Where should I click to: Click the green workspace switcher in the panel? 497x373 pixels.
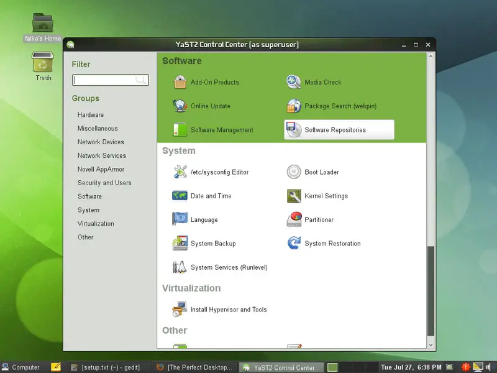(332, 367)
